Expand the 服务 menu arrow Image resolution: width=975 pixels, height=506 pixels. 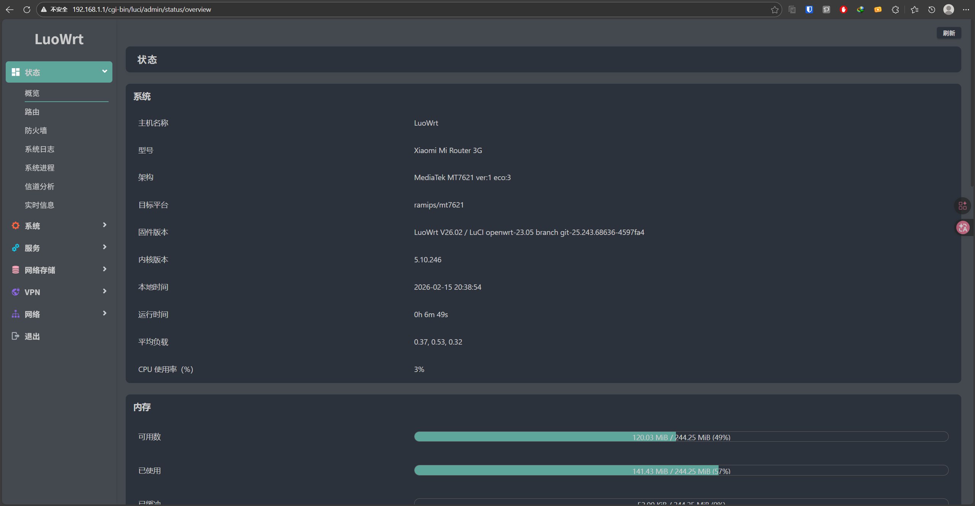(104, 247)
